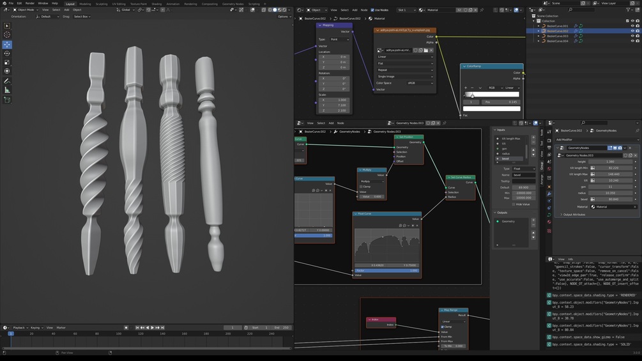Open the File menu
This screenshot has height=361, width=642.
pos(11,3)
